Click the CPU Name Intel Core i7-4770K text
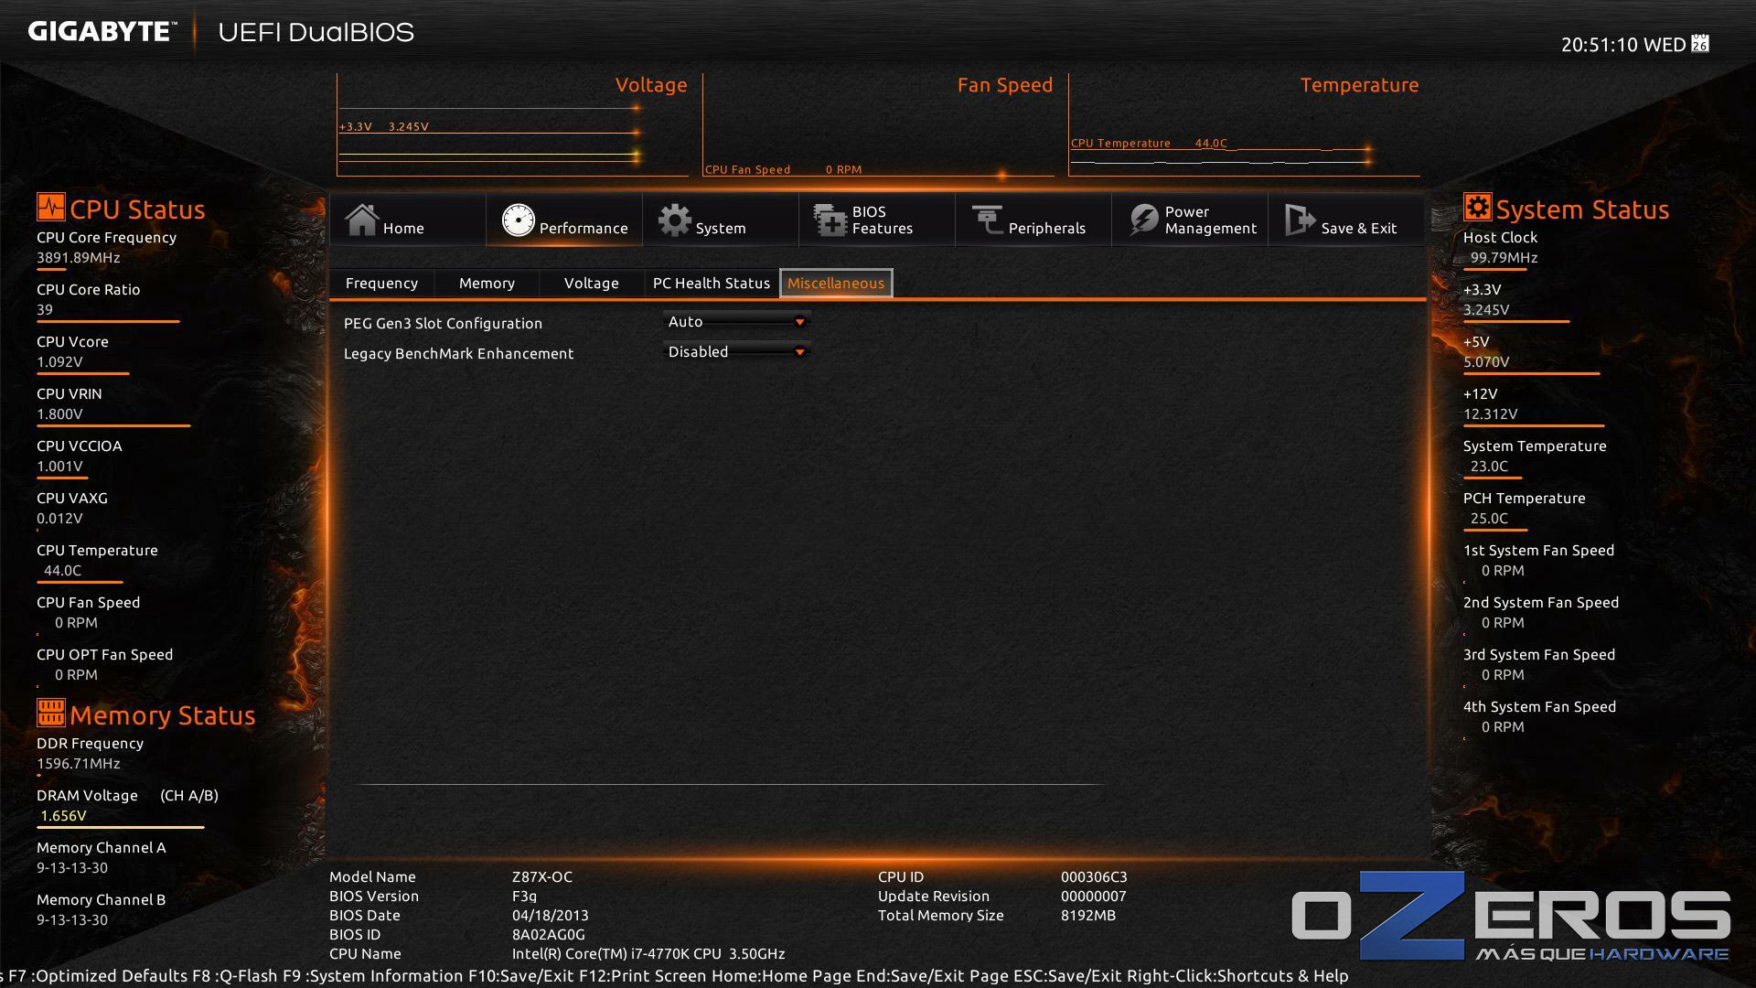 [648, 954]
